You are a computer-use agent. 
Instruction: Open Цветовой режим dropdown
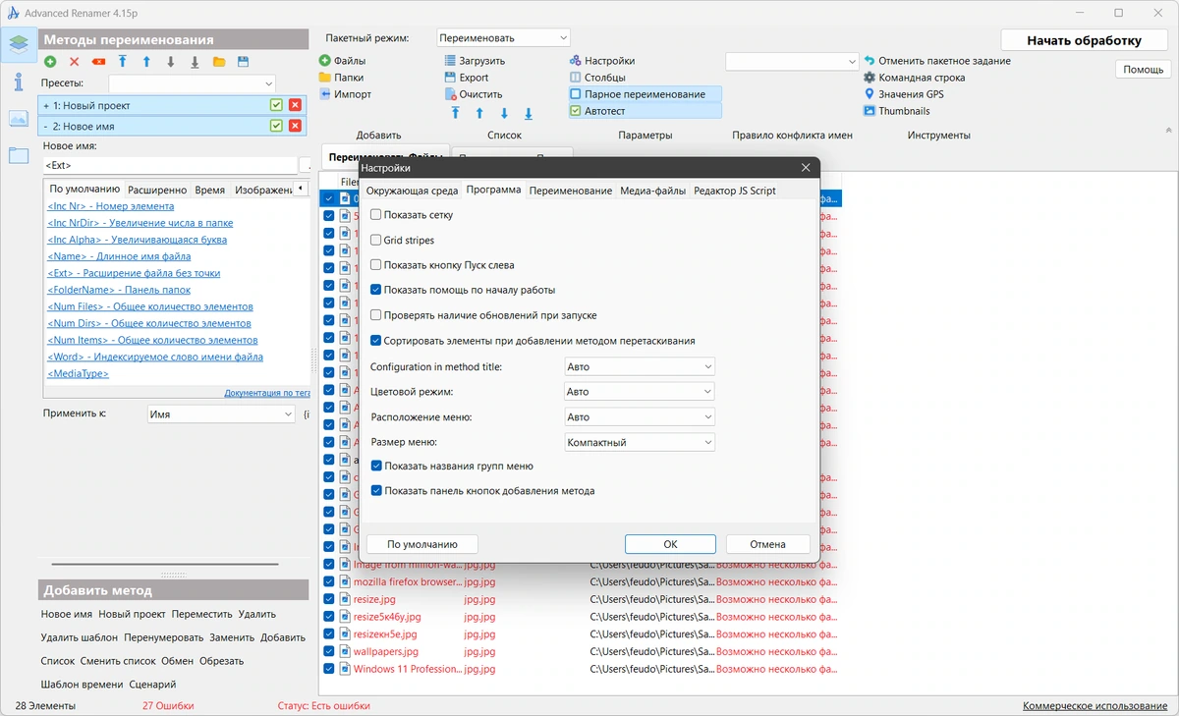640,392
